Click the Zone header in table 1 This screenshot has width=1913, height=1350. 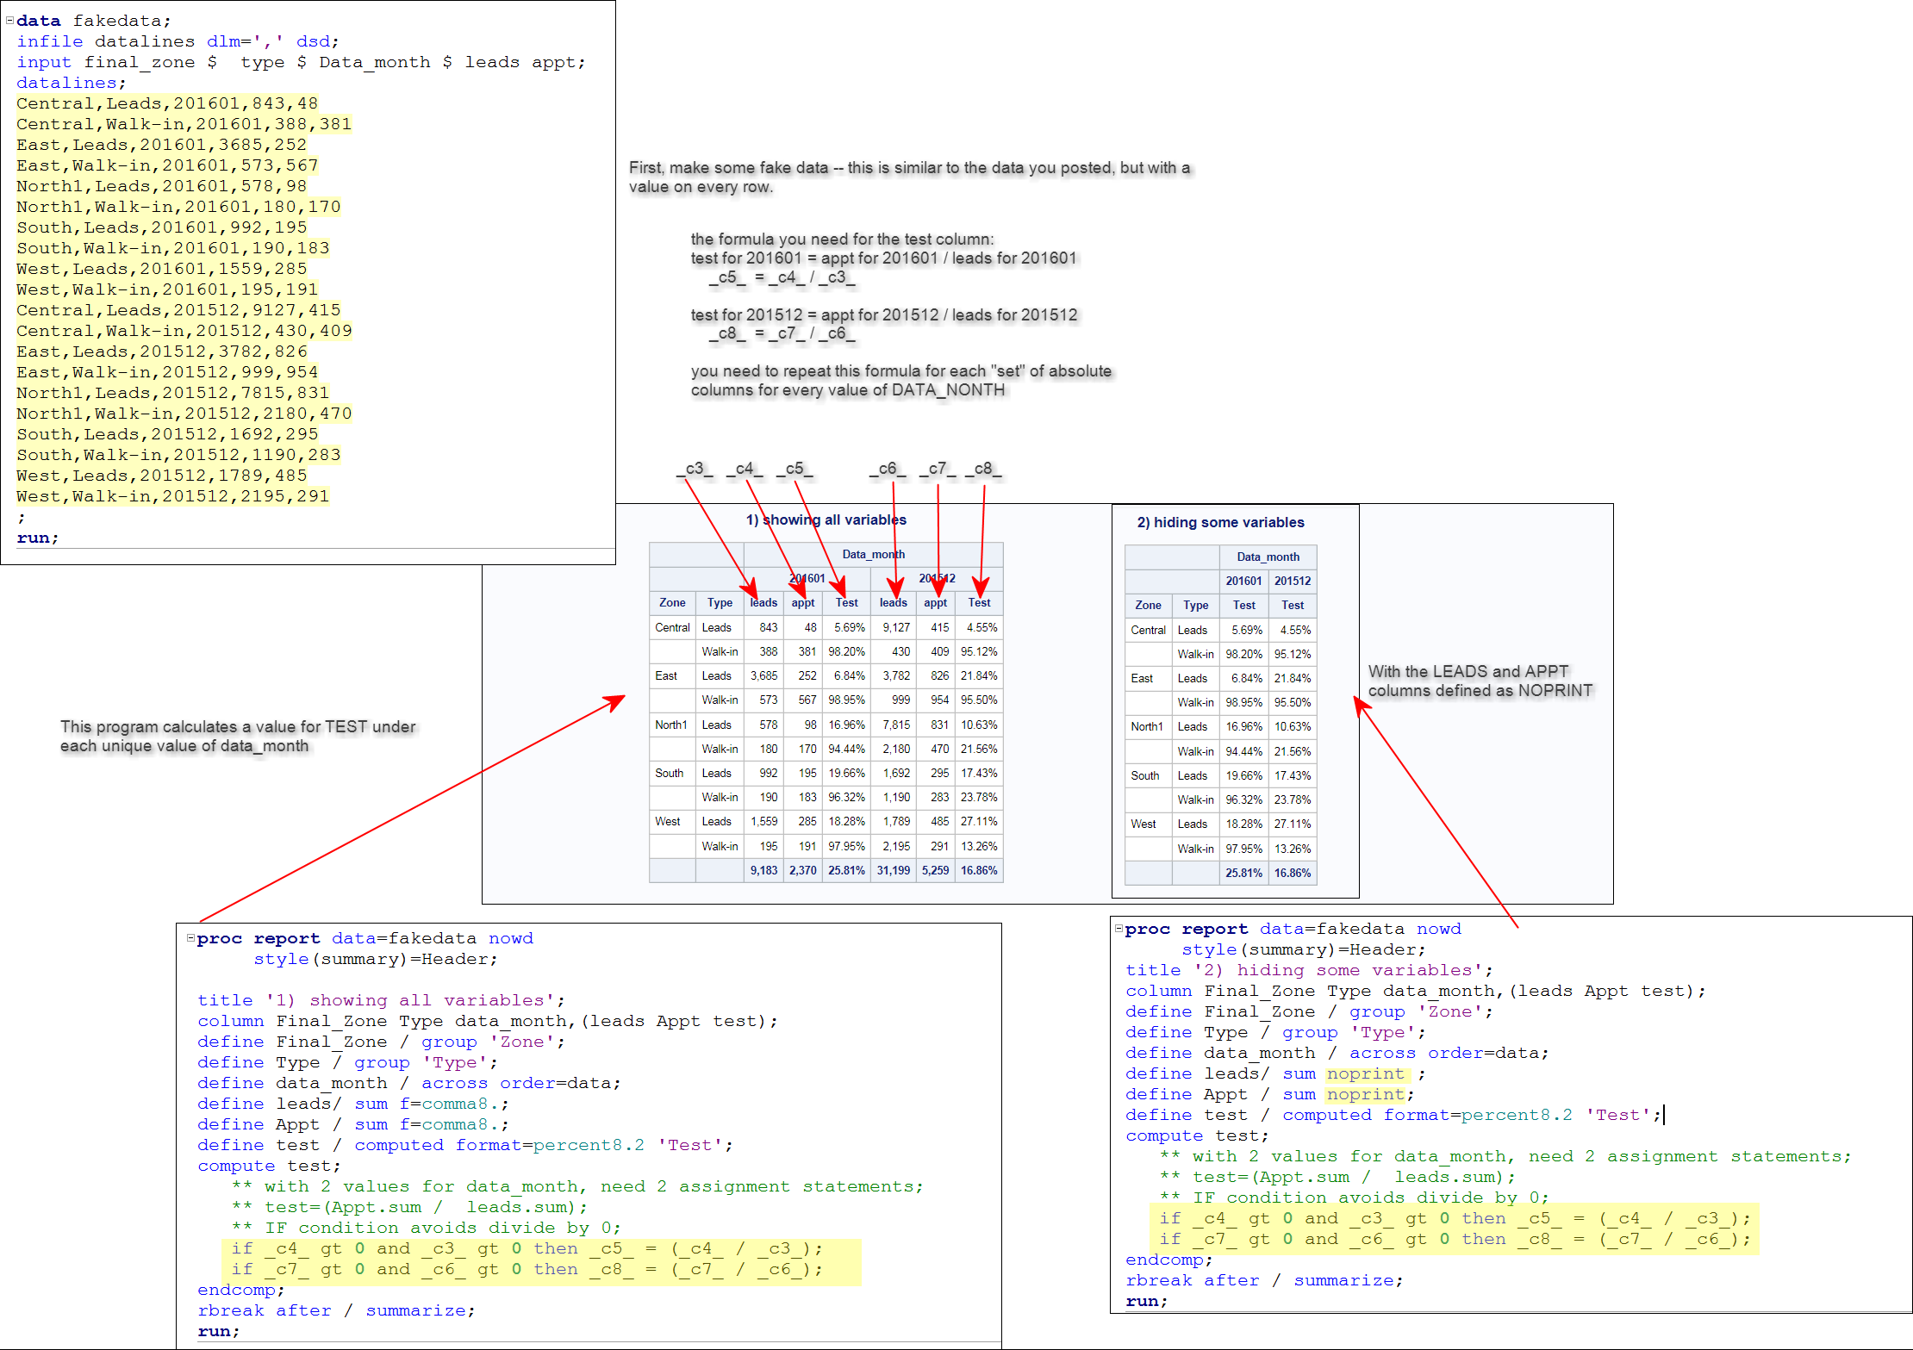click(672, 603)
